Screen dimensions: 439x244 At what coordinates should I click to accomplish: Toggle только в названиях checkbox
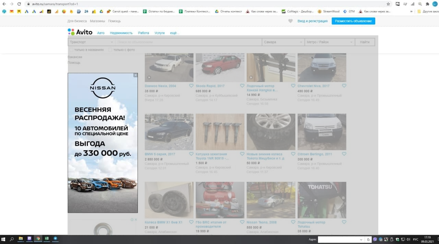[x=71, y=50]
